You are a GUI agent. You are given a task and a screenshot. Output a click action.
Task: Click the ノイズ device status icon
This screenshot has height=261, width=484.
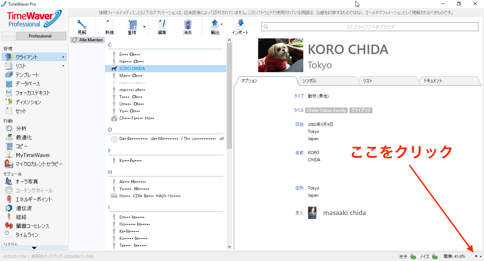(435, 256)
